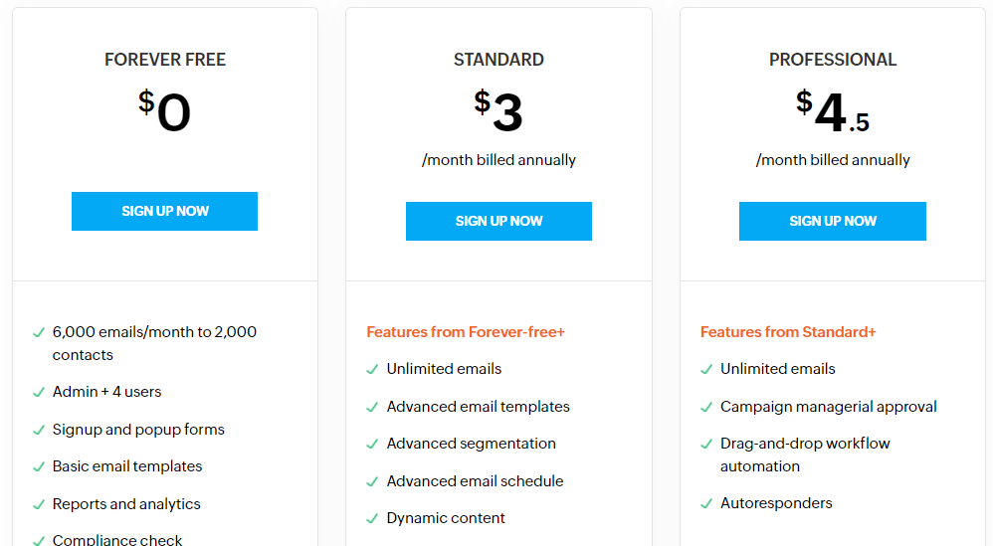Screen dimensions: 993x546
Task: Click checkmark beside Drag-and-drop workflow automation
Action: pyautogui.click(x=706, y=445)
